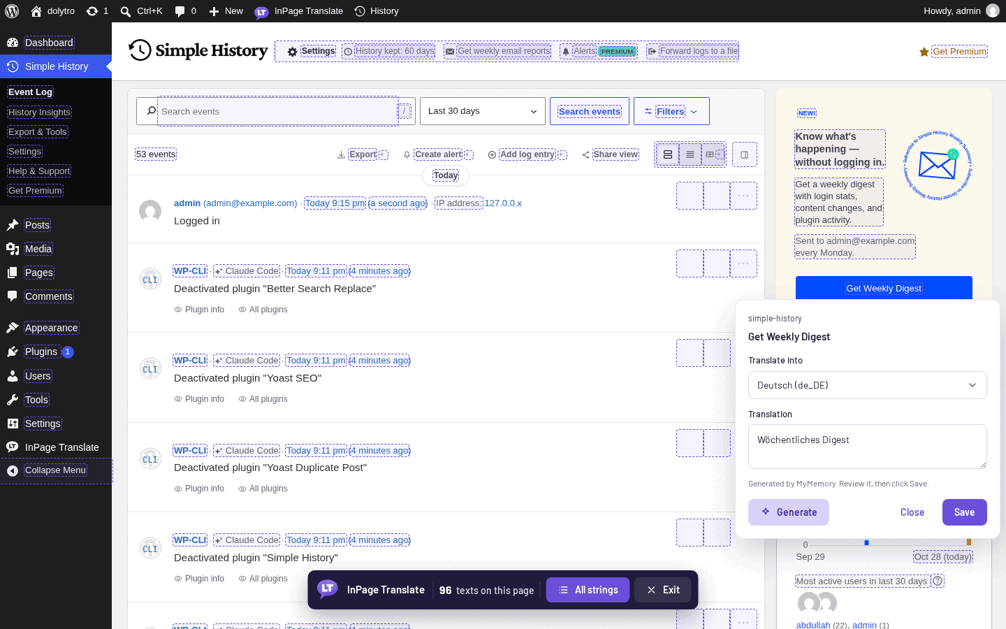Click the Media icon in sidebar
Image resolution: width=1006 pixels, height=629 pixels.
coord(12,249)
